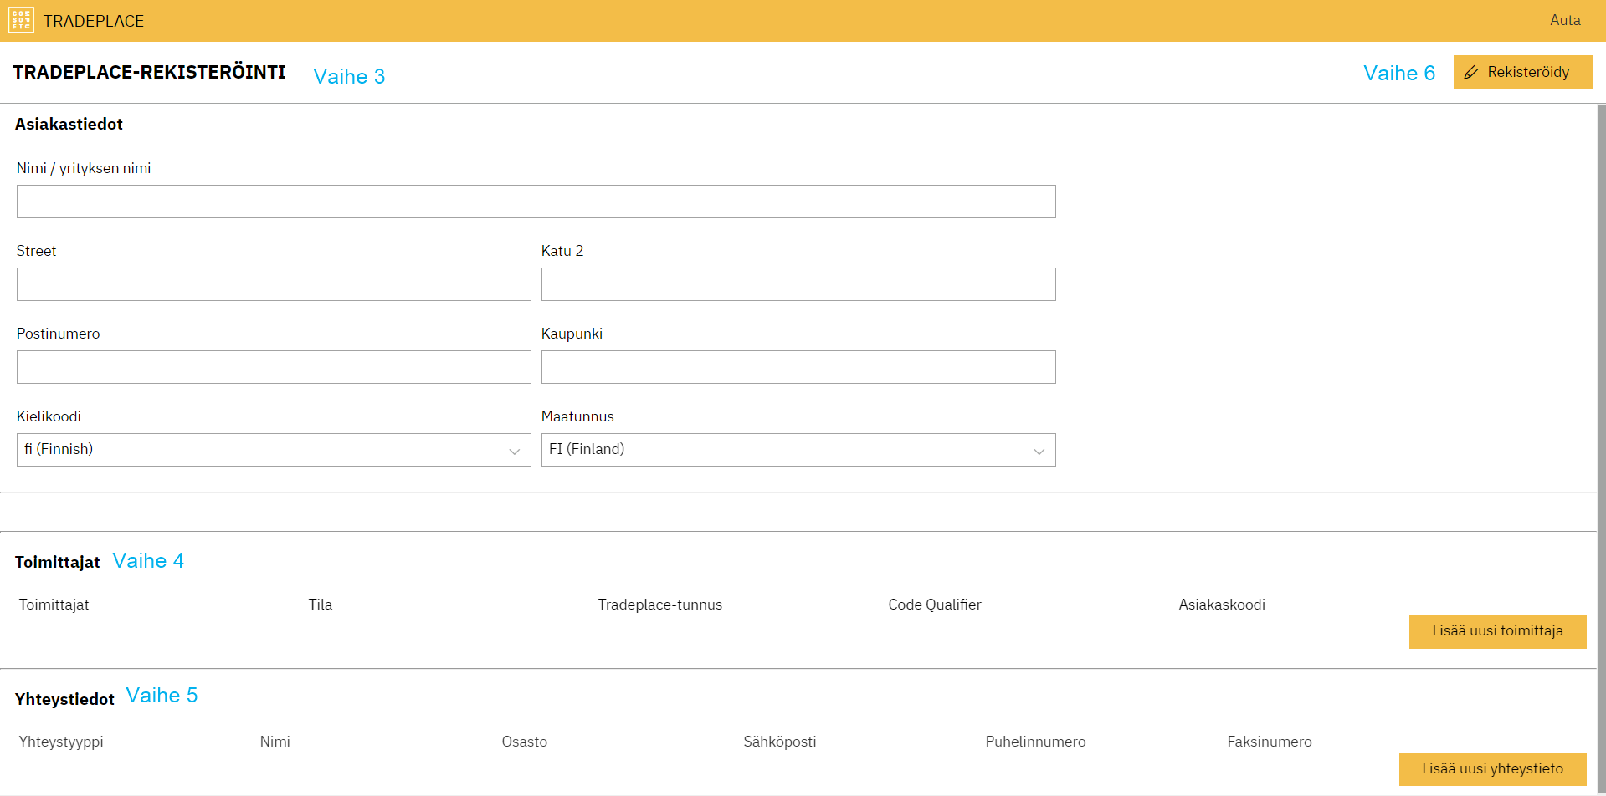Click the Tradeplace-tunnus column header
Viewport: 1606px width, 796px height.
(x=659, y=605)
